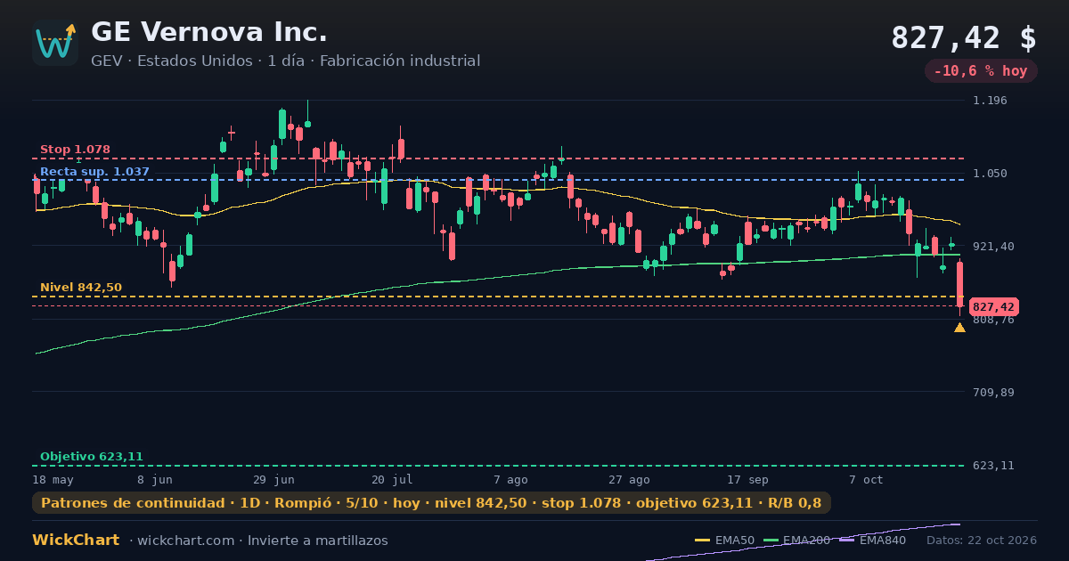Click the WickChart brand name in the footer
Viewport: 1069px width, 561px height.
[76, 541]
